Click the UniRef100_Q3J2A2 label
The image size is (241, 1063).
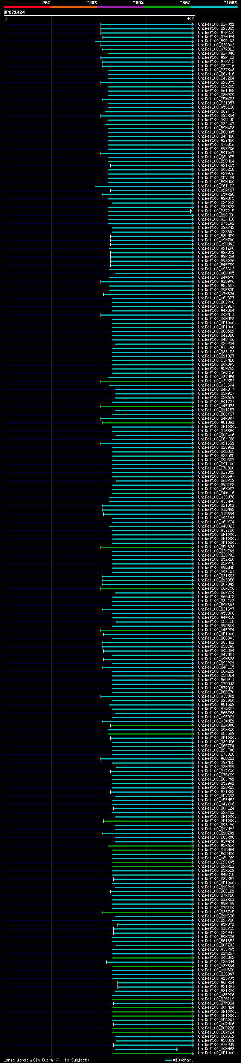click(216, 601)
